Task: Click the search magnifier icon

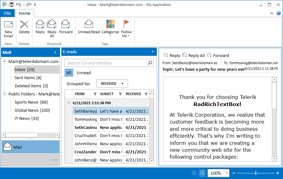Action: (x=150, y=63)
